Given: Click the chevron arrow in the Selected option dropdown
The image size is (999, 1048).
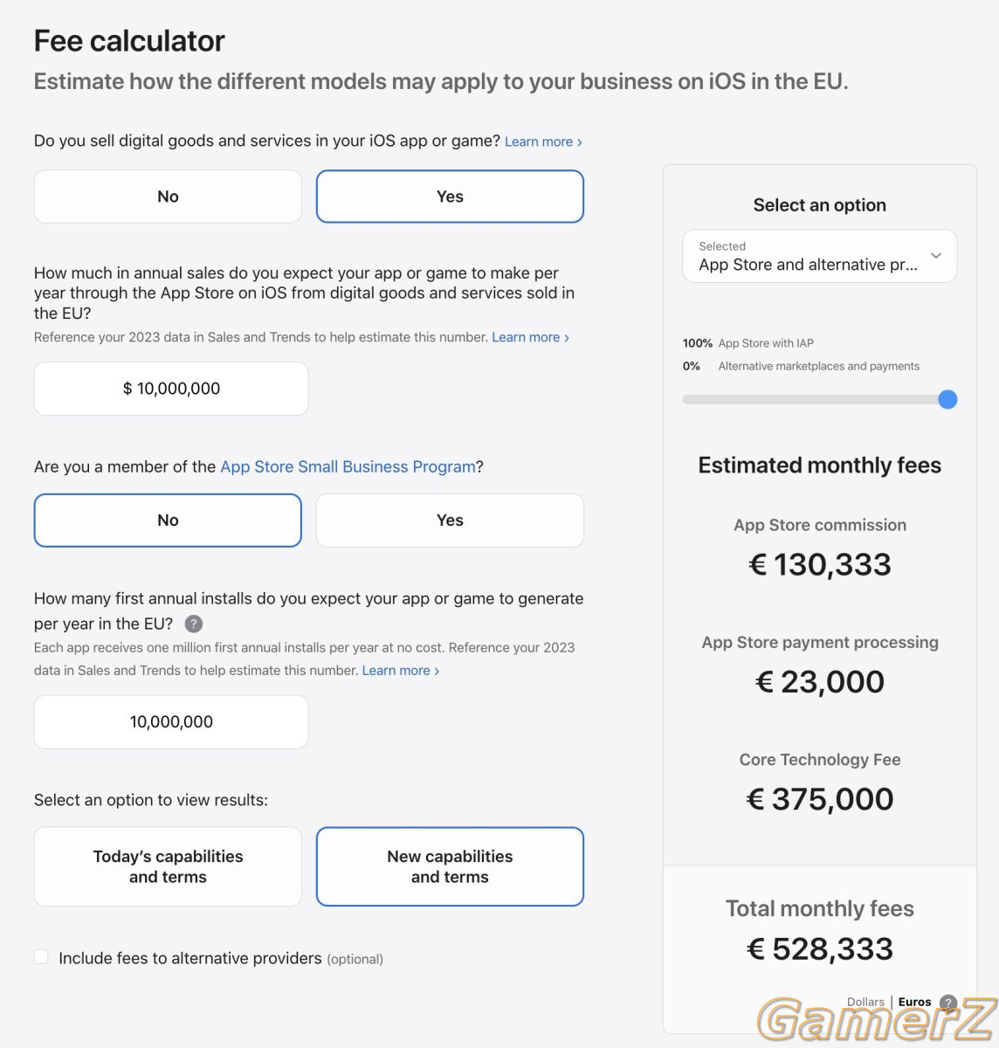Looking at the screenshot, I should click(x=936, y=256).
